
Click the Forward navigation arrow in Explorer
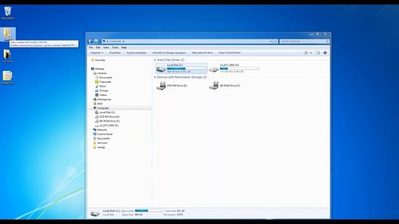95,41
